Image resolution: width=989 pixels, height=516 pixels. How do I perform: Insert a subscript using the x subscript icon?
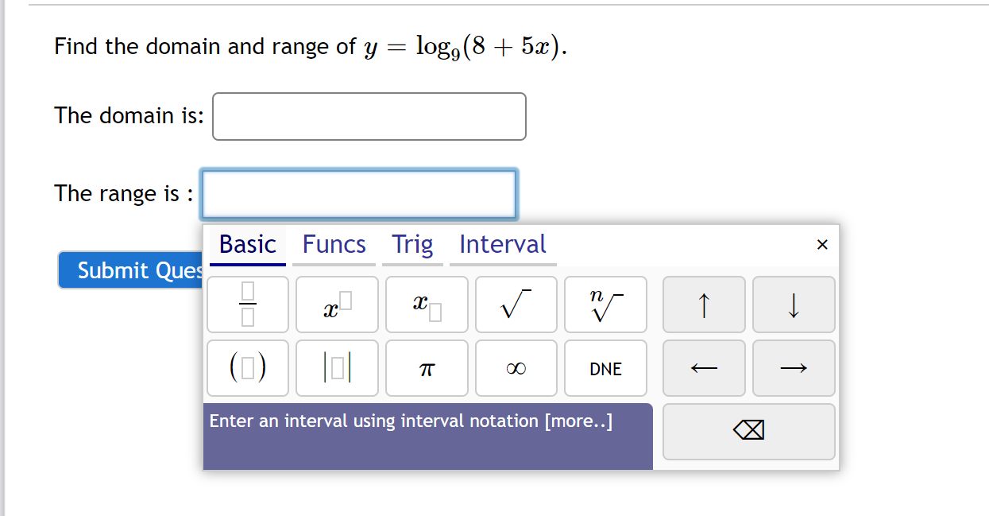427,304
